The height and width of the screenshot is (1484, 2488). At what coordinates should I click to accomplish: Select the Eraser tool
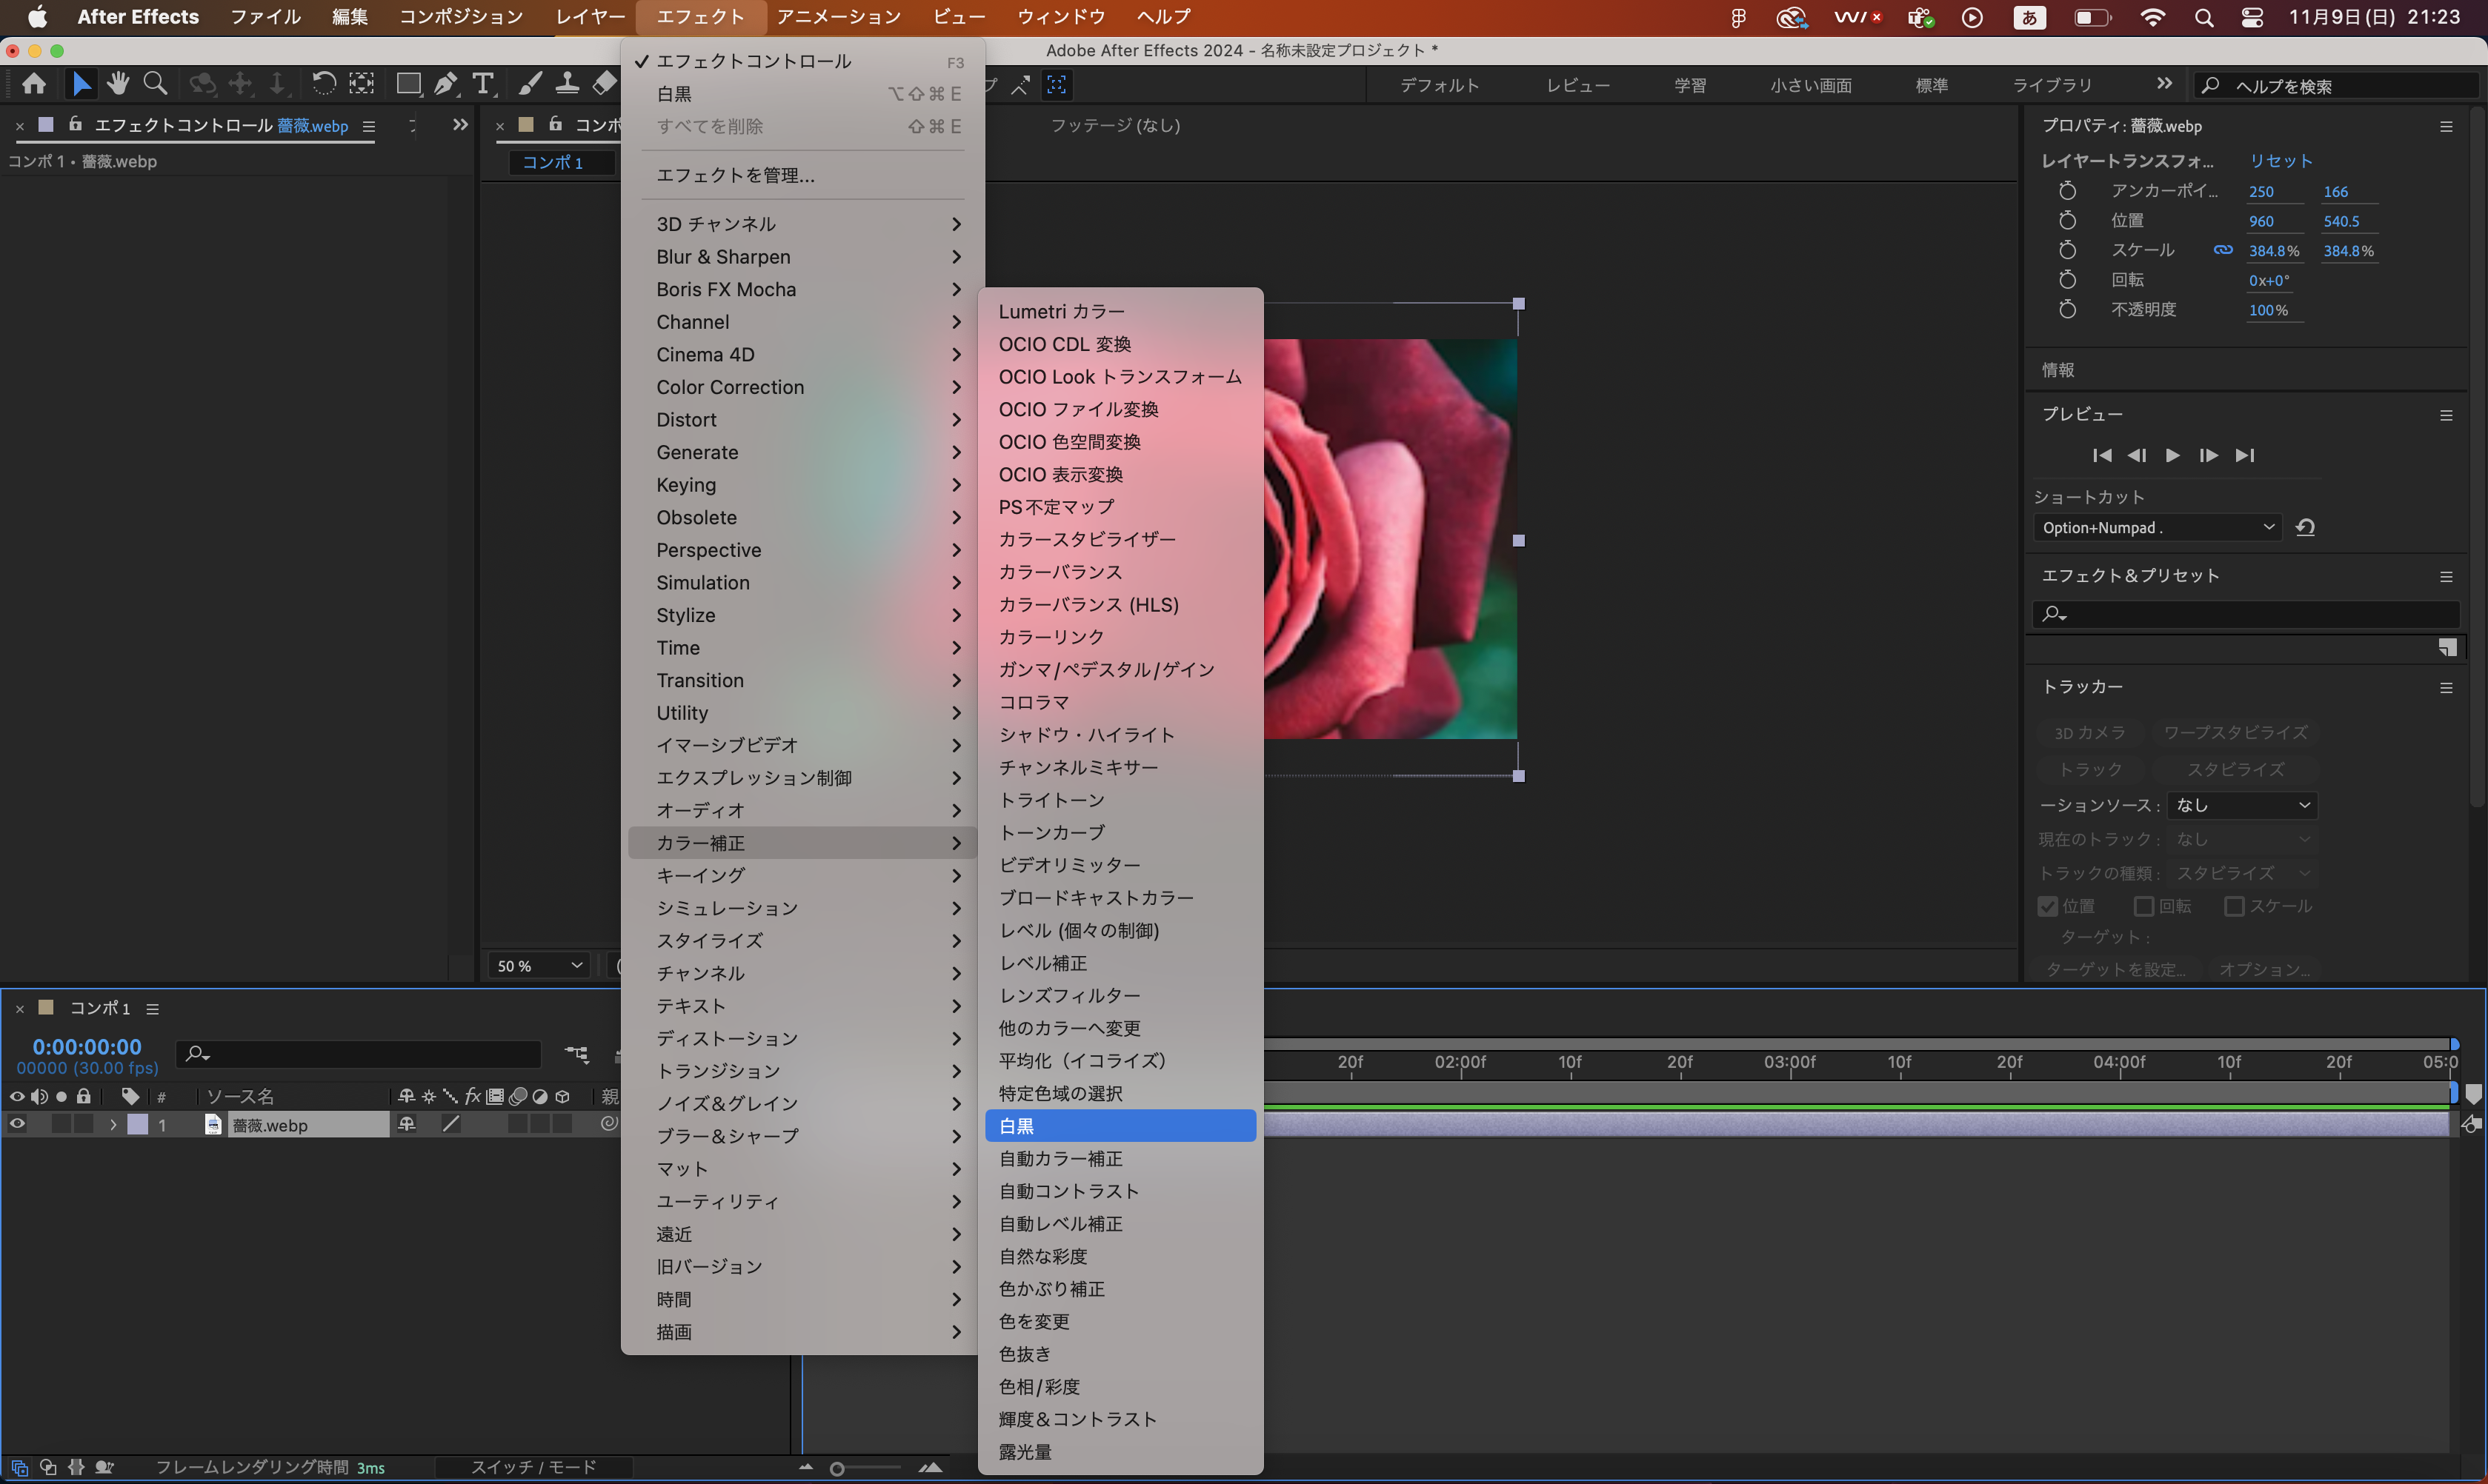click(605, 84)
